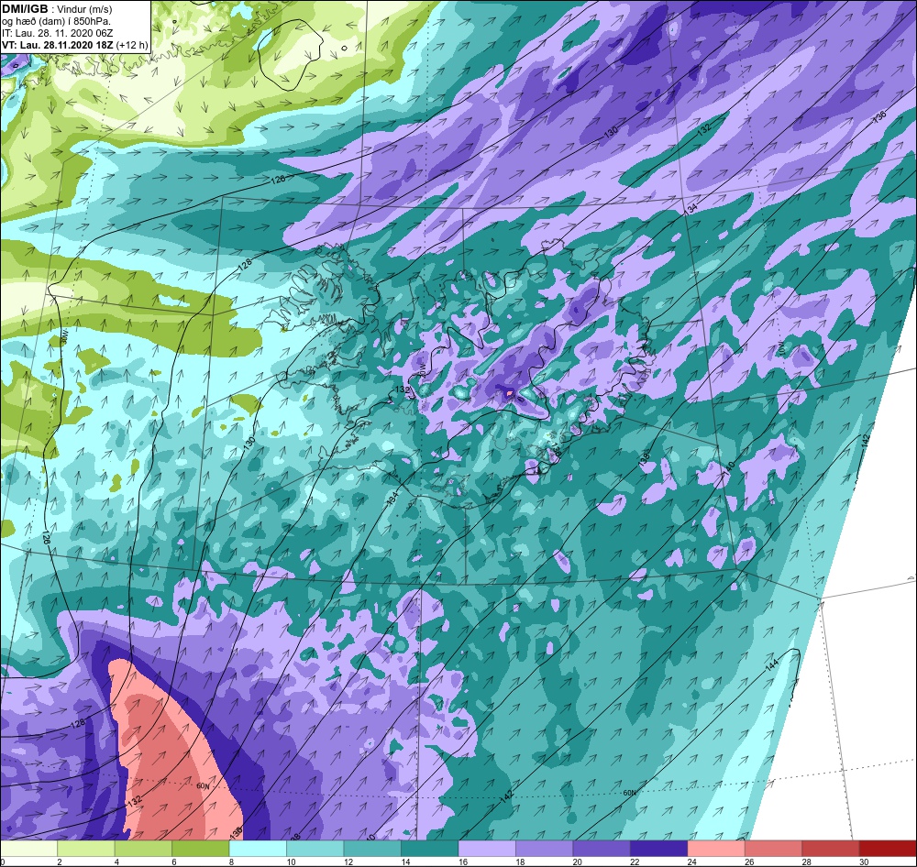Click the 0–2 m/s pale cream legend swatch
The height and width of the screenshot is (867, 917).
(28, 849)
